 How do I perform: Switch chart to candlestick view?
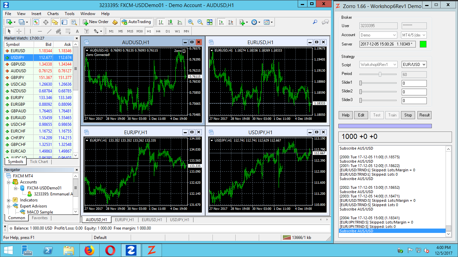pyautogui.click(x=170, y=22)
